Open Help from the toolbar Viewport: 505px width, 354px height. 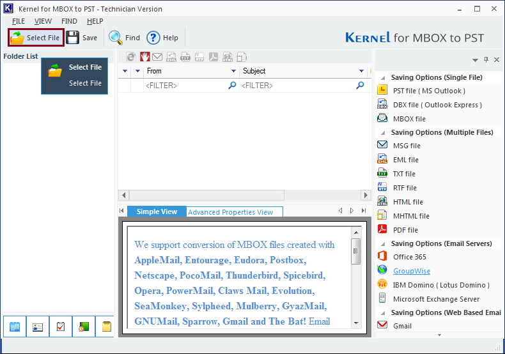(162, 38)
